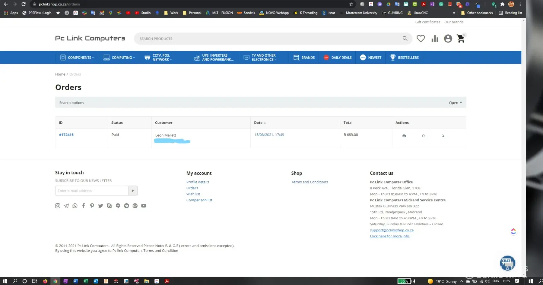Viewport: 543px width, 285px height.
Task: Open order link #172415
Action: point(66,135)
